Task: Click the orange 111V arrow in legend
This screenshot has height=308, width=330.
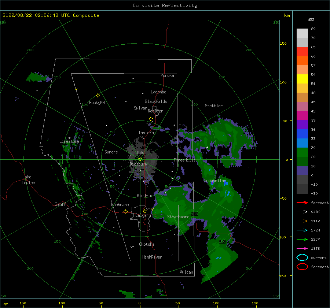Action: [302, 221]
